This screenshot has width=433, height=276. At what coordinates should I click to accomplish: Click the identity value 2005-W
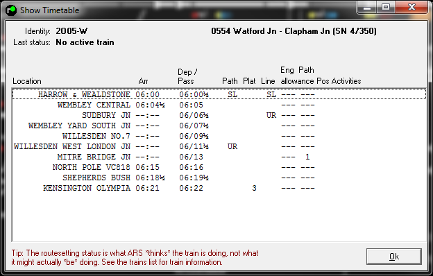coord(71,31)
